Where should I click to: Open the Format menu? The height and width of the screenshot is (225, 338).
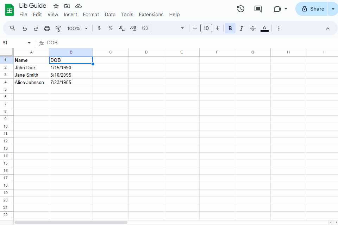click(x=91, y=14)
